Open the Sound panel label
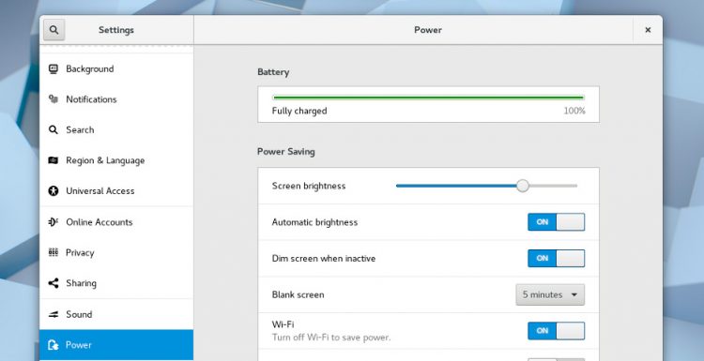 tap(79, 314)
